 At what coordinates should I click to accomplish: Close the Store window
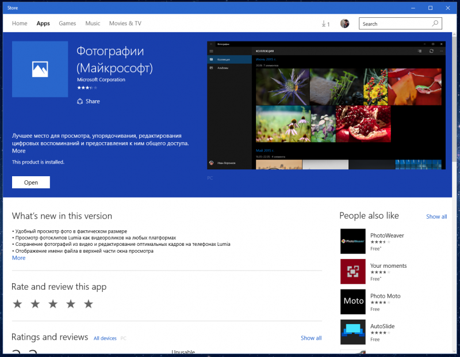pos(448,8)
